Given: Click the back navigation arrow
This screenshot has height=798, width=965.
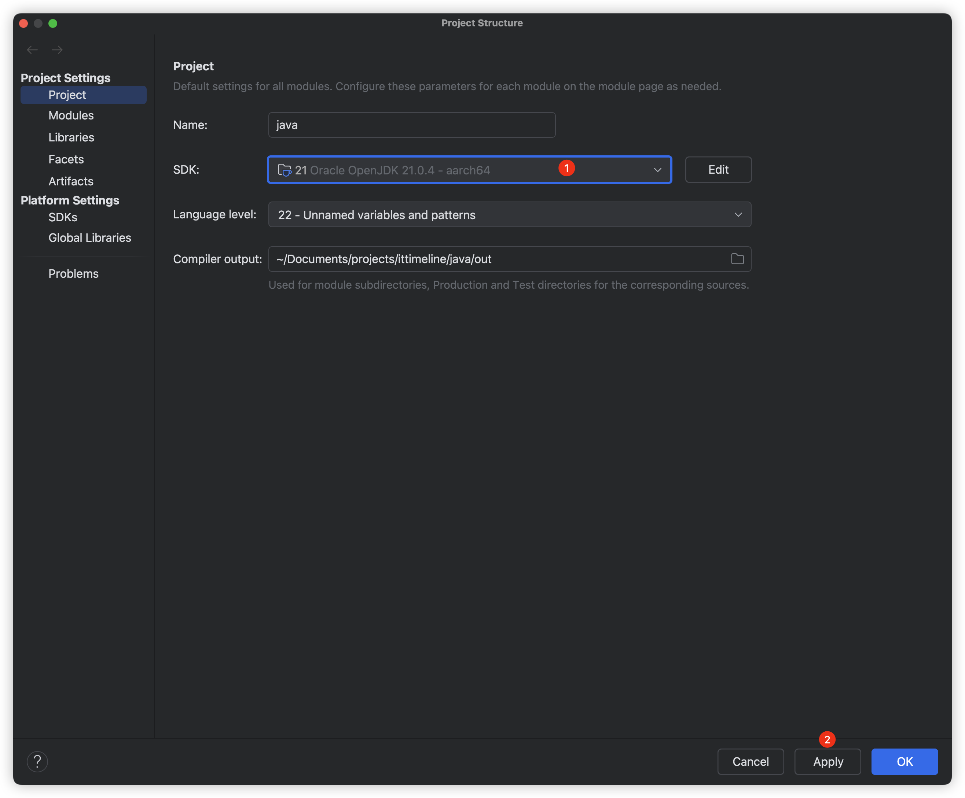Looking at the screenshot, I should tap(32, 49).
